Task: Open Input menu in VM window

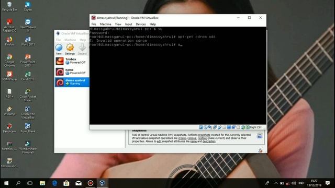Action: tap(128, 24)
